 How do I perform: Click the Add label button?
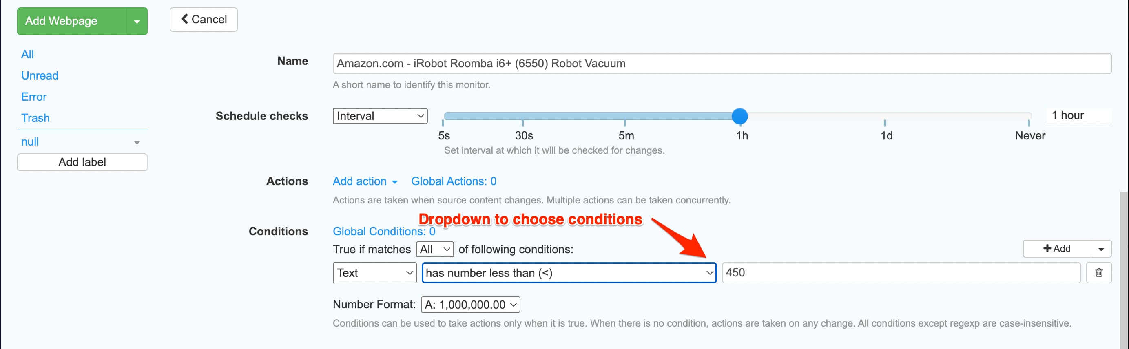click(82, 162)
